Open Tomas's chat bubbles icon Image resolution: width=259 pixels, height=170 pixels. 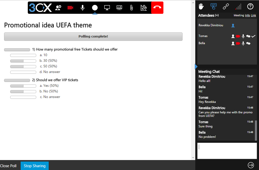(248, 36)
